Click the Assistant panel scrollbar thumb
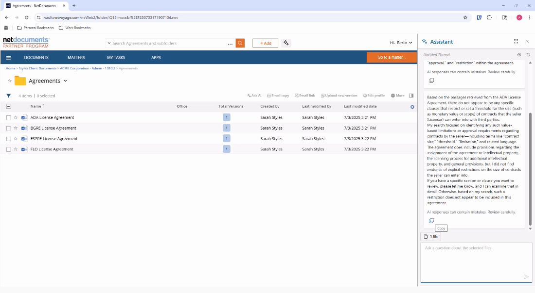Image resolution: width=535 pixels, height=293 pixels. pos(530,169)
